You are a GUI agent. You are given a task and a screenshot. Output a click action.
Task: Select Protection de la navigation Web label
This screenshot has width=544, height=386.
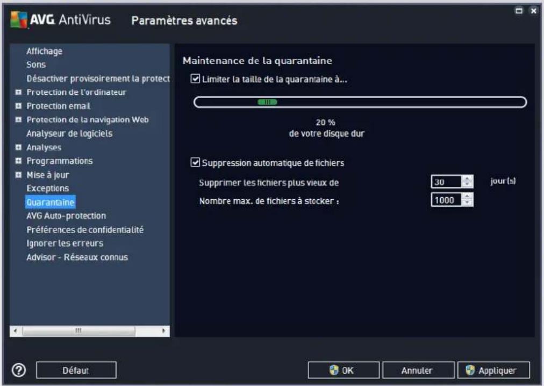click(x=88, y=120)
